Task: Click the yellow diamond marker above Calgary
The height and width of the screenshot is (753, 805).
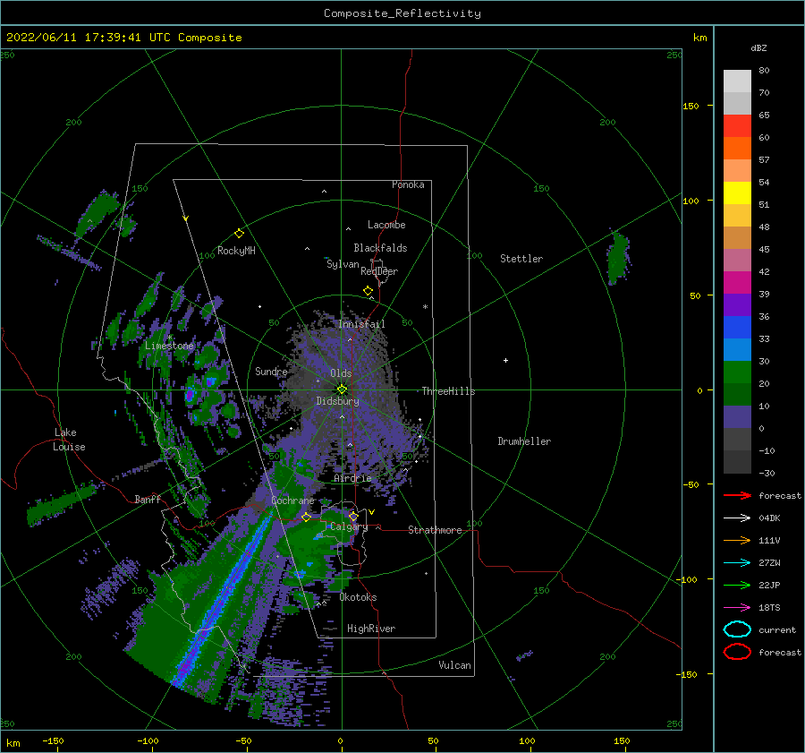Action: point(353,516)
